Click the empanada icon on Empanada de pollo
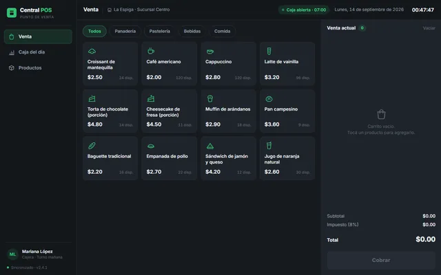 [x=151, y=146]
